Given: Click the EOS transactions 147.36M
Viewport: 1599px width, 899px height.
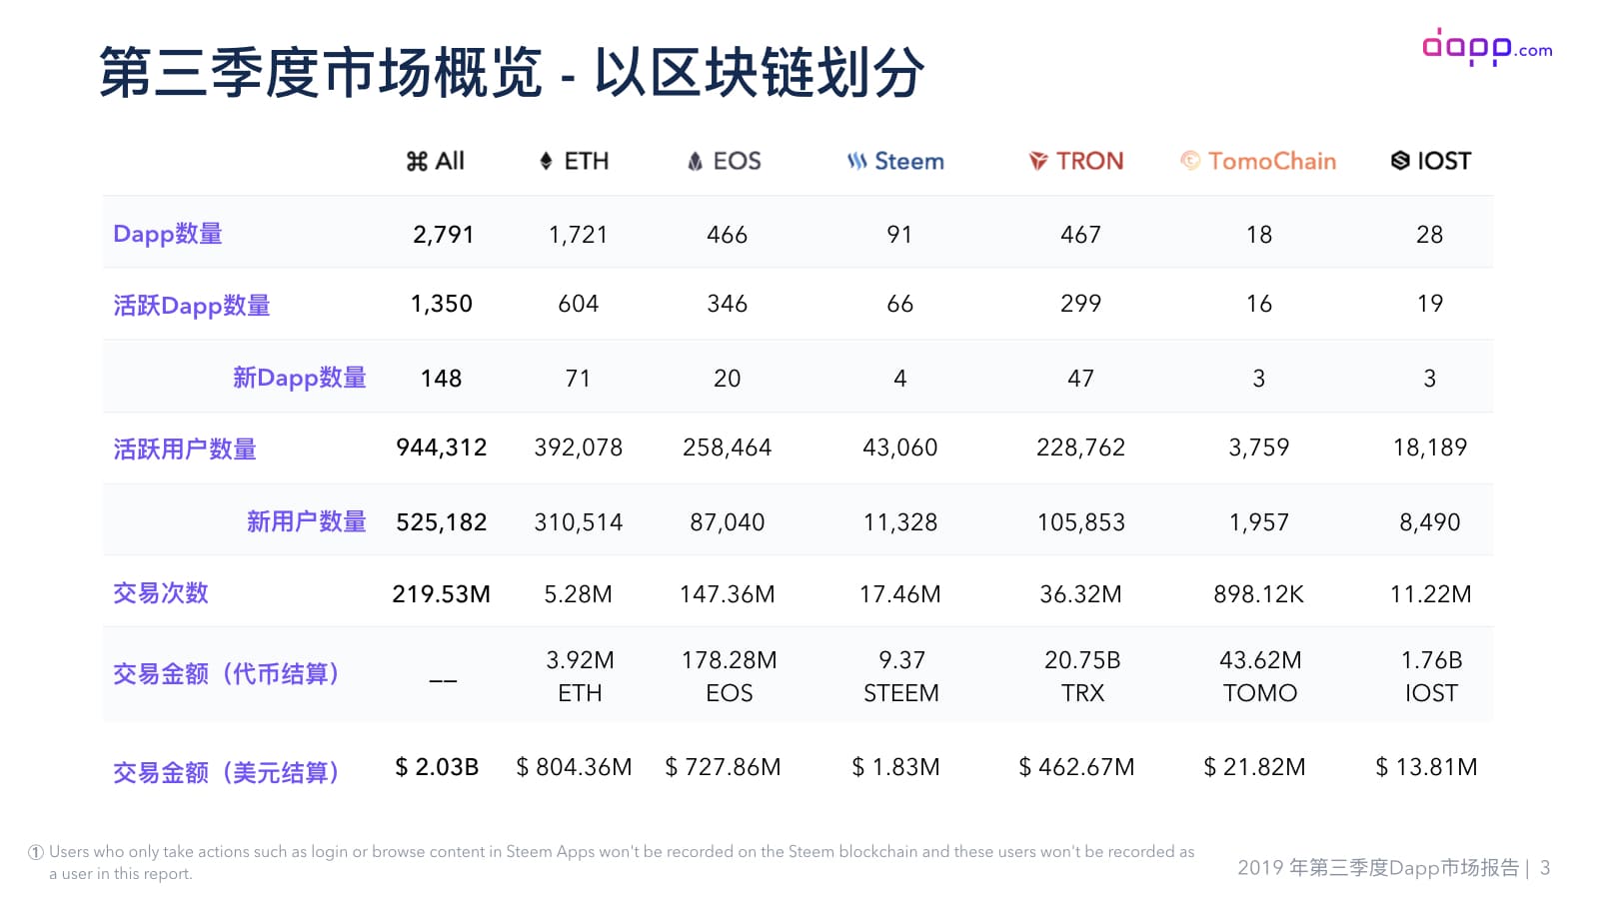Looking at the screenshot, I should pyautogui.click(x=727, y=594).
